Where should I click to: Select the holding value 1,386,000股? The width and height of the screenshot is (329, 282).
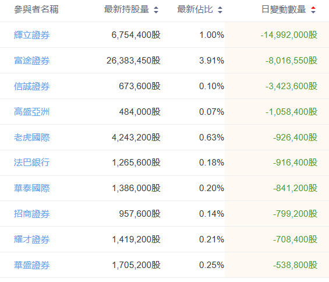[x=136, y=188]
